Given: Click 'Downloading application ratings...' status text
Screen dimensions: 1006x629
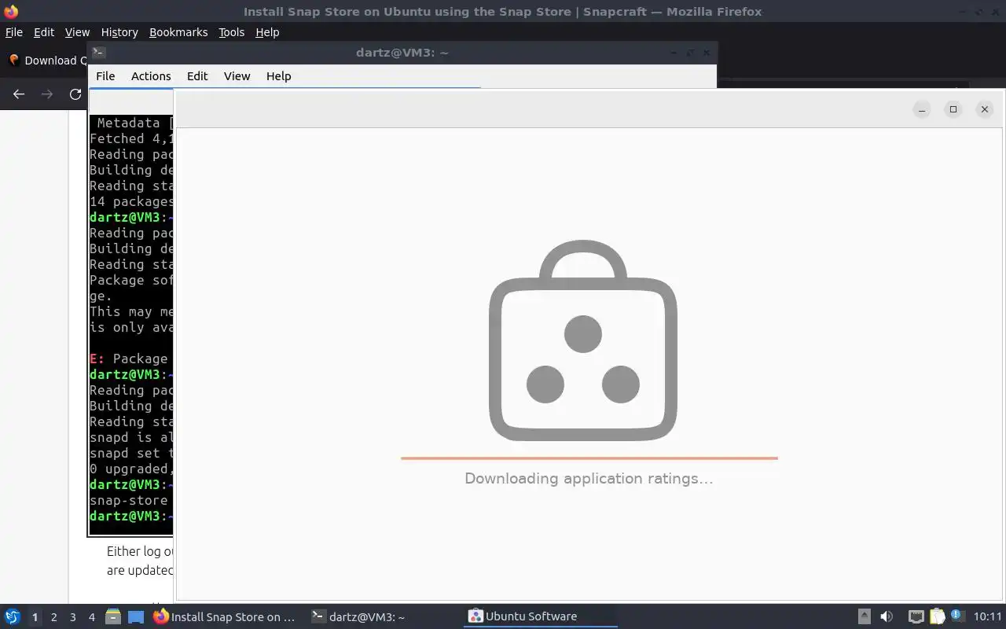Looking at the screenshot, I should [x=589, y=479].
